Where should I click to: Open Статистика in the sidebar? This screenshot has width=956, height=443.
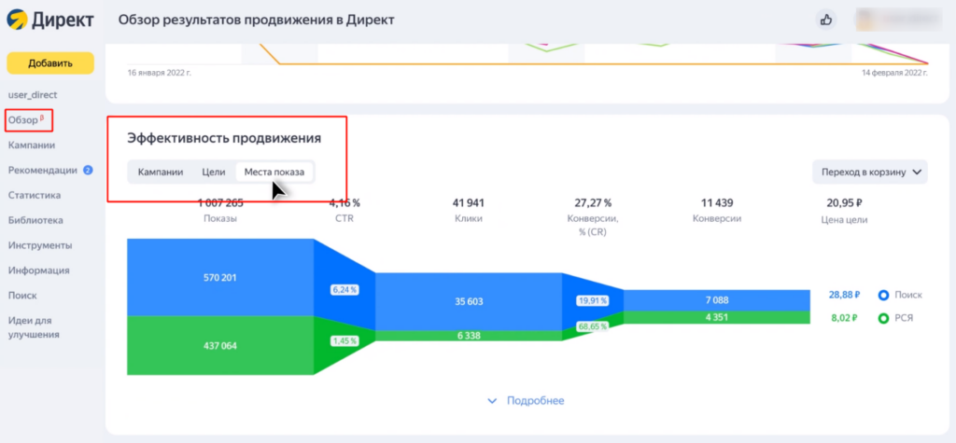pyautogui.click(x=35, y=195)
